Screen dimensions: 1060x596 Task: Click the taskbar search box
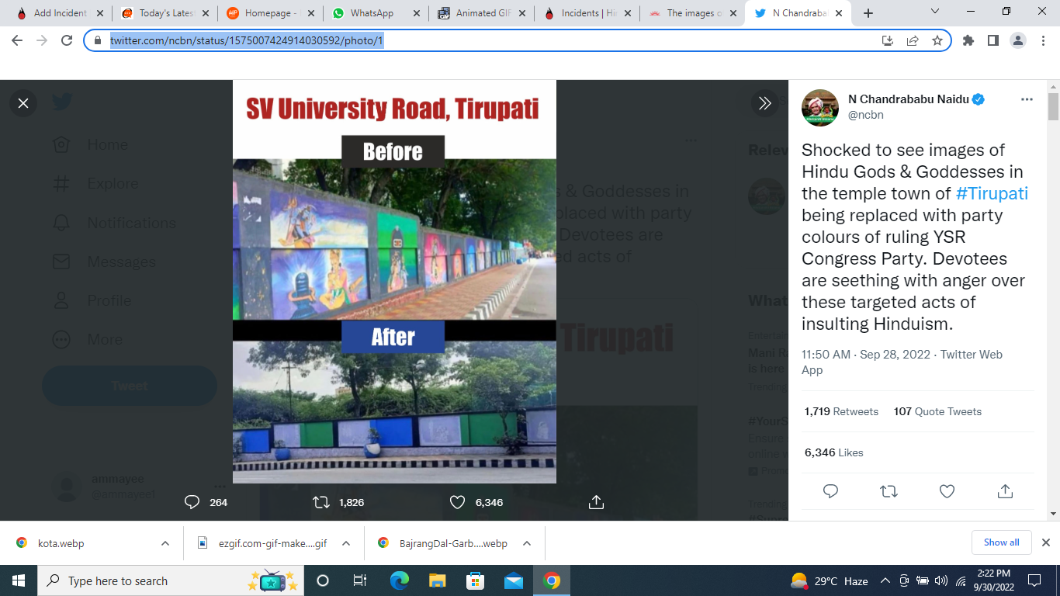click(x=169, y=580)
